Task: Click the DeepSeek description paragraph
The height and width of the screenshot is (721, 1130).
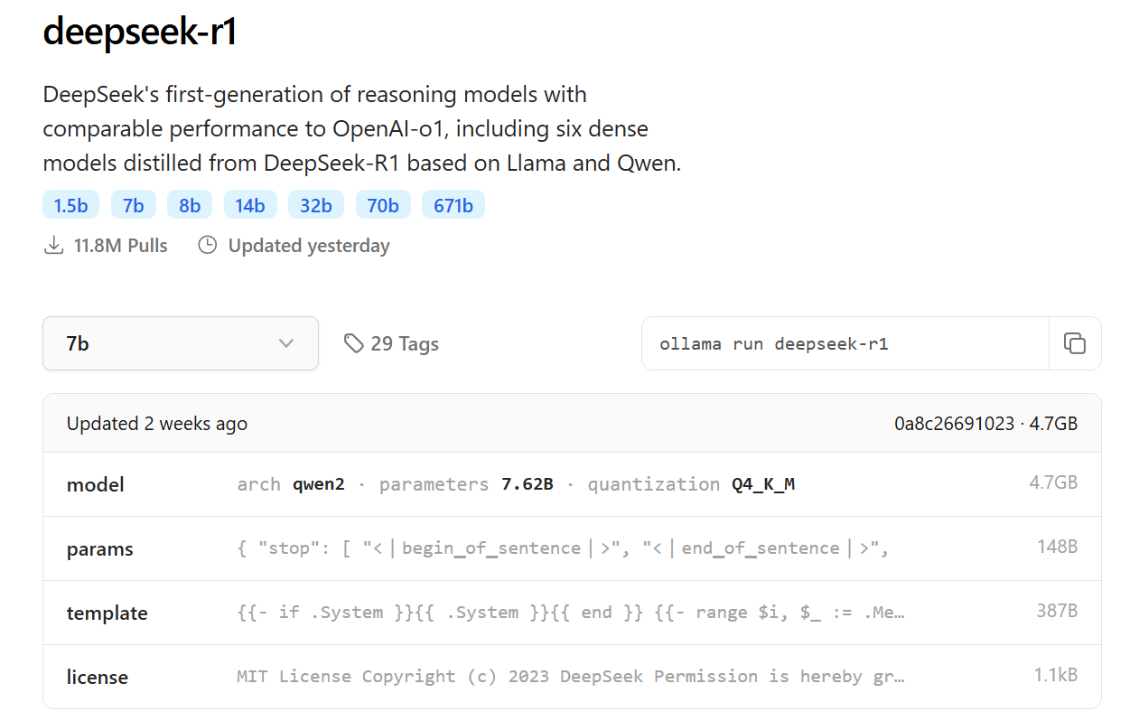Action: pos(361,129)
